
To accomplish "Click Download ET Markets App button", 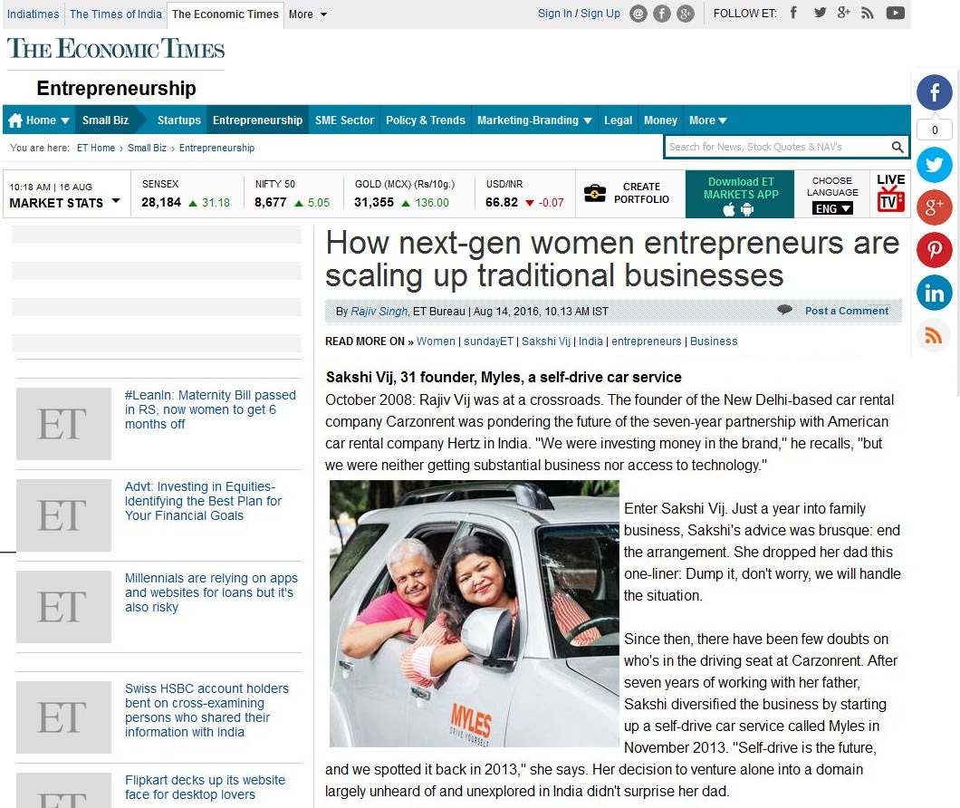I will (740, 194).
